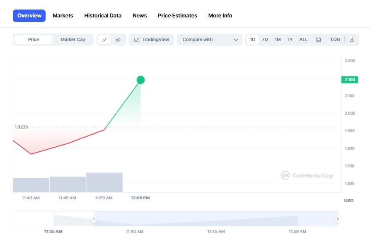Click the green price point marker
Screen dimensions: 370x247
point(141,80)
